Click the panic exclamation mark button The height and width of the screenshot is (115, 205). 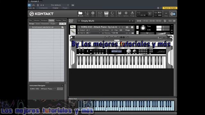[x=150, y=14]
